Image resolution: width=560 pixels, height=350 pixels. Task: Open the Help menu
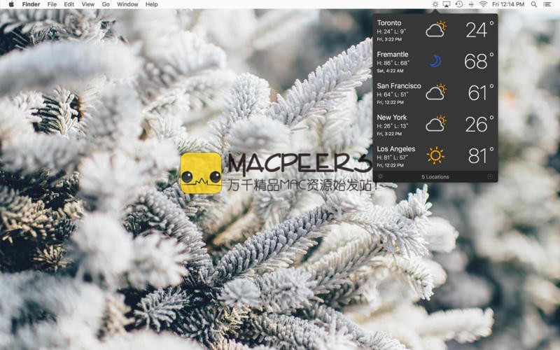[x=151, y=4]
